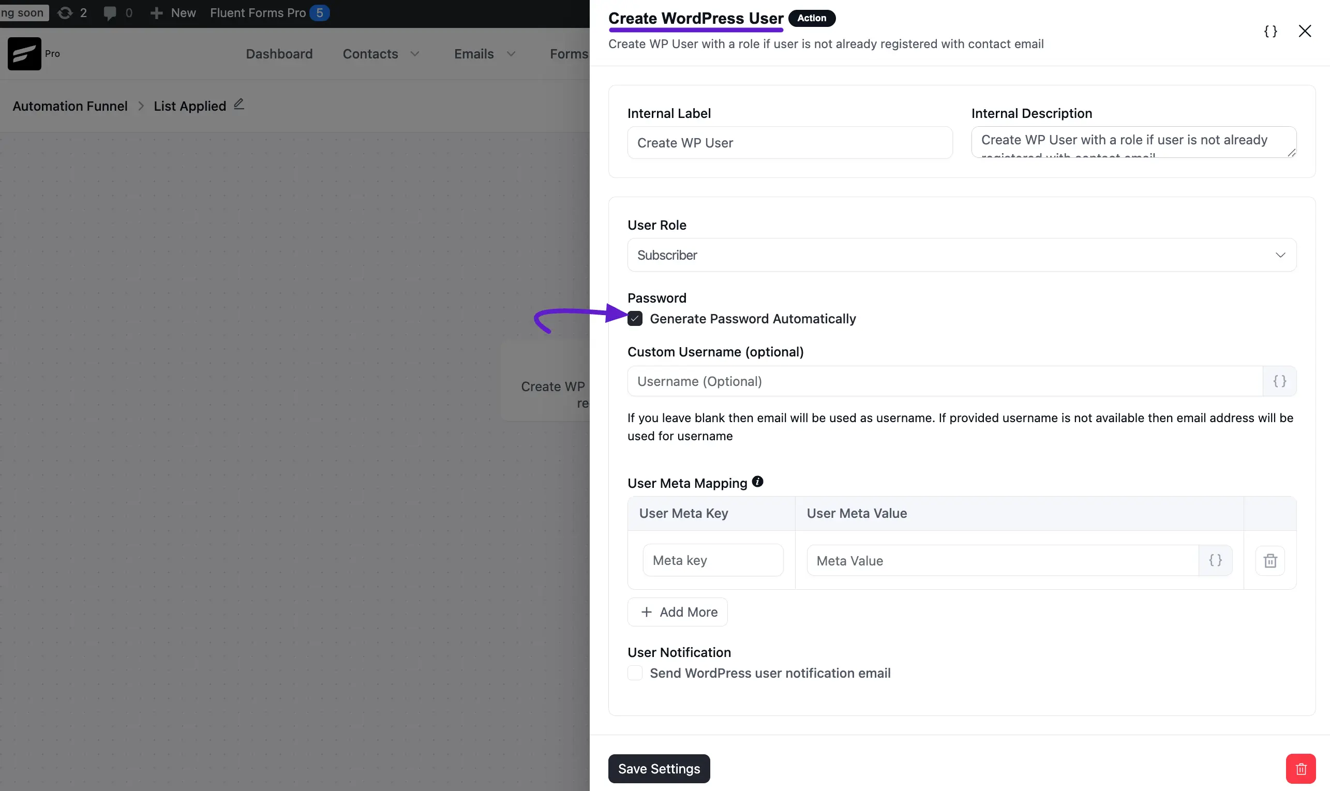Click the Save Settings button
The image size is (1330, 791).
(x=659, y=769)
